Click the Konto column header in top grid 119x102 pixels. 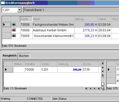[x=26, y=19]
